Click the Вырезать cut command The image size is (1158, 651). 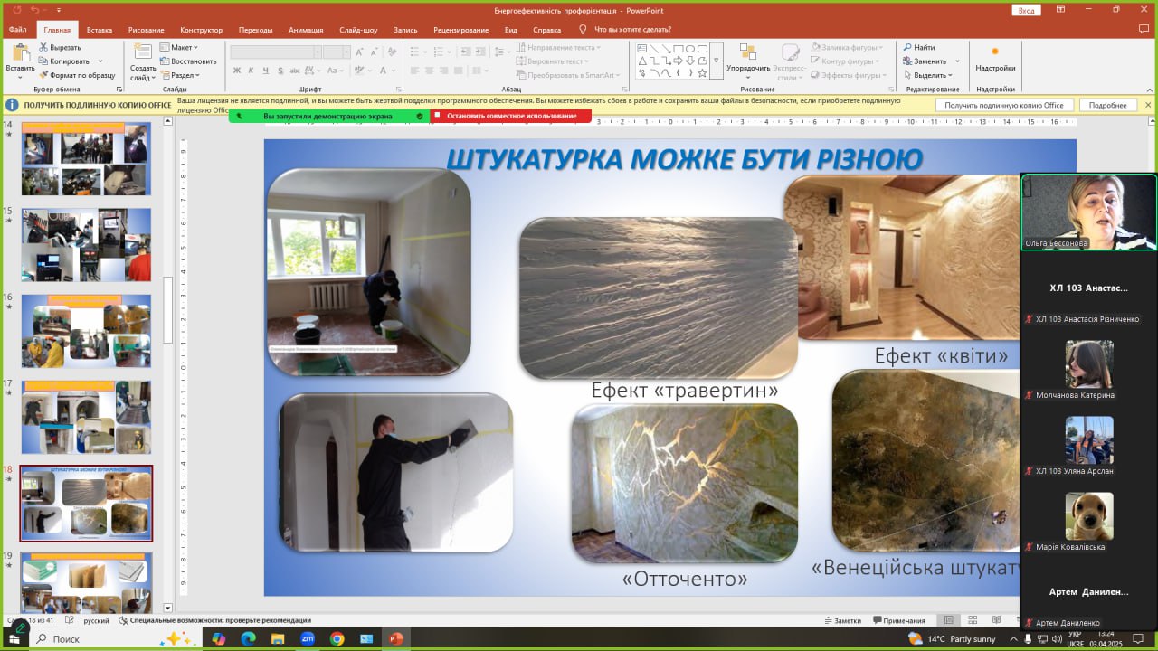[60, 47]
